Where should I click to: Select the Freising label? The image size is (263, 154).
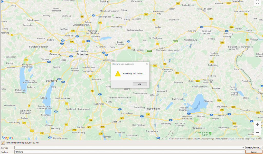click(x=104, y=2)
